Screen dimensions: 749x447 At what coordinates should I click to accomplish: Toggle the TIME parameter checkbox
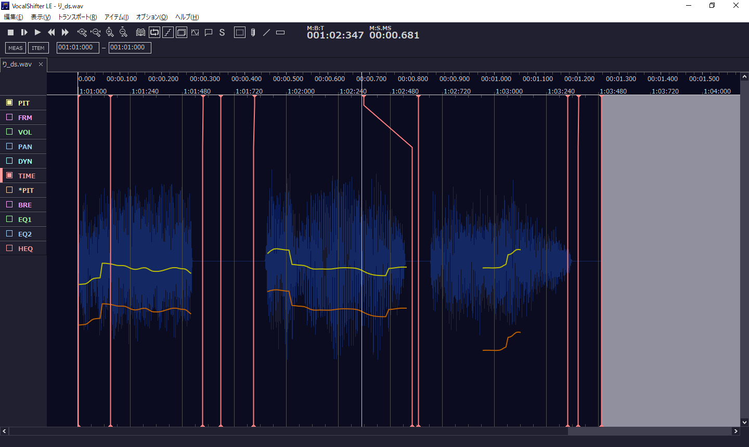pos(9,175)
